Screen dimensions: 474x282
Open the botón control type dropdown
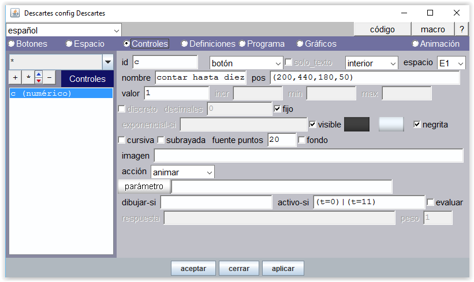coord(246,63)
